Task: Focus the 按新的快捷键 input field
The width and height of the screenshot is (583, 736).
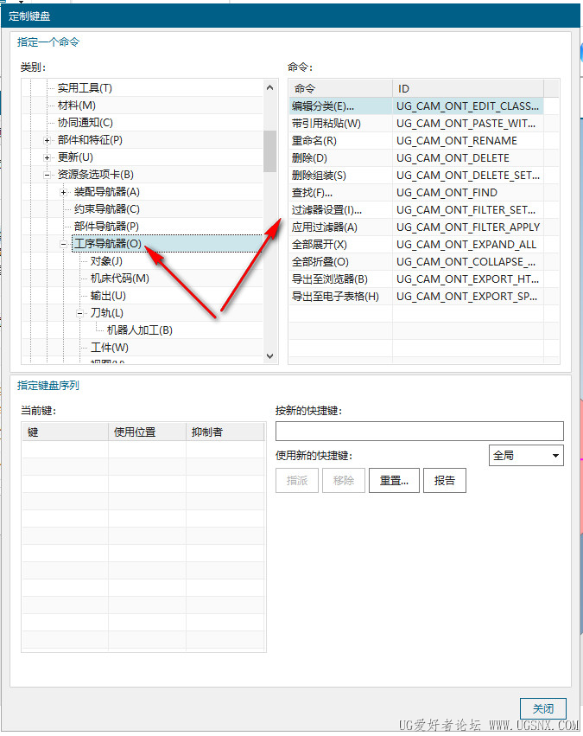Action: click(x=420, y=431)
